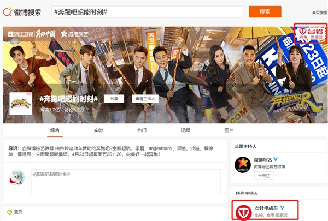Click the 美好中国 calligraphy logo on banner
This screenshot has width=328, height=221.
pos(45,34)
